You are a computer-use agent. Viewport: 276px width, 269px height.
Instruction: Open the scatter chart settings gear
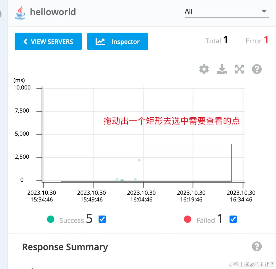tap(204, 69)
